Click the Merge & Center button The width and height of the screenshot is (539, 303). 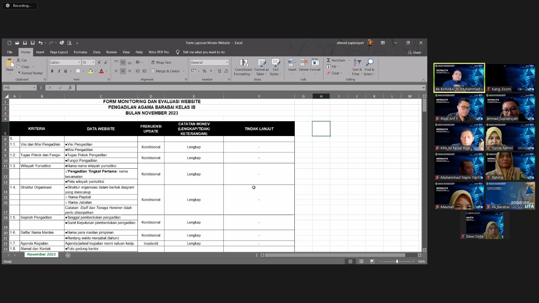tap(165, 71)
